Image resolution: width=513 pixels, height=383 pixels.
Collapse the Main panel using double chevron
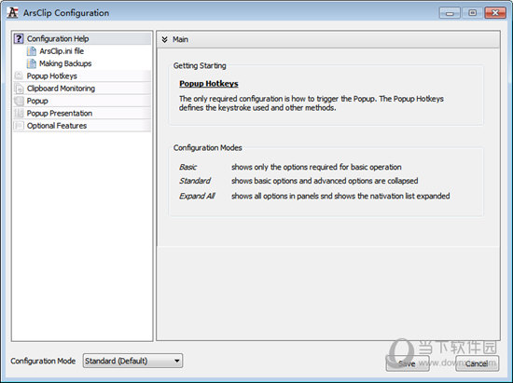(164, 39)
